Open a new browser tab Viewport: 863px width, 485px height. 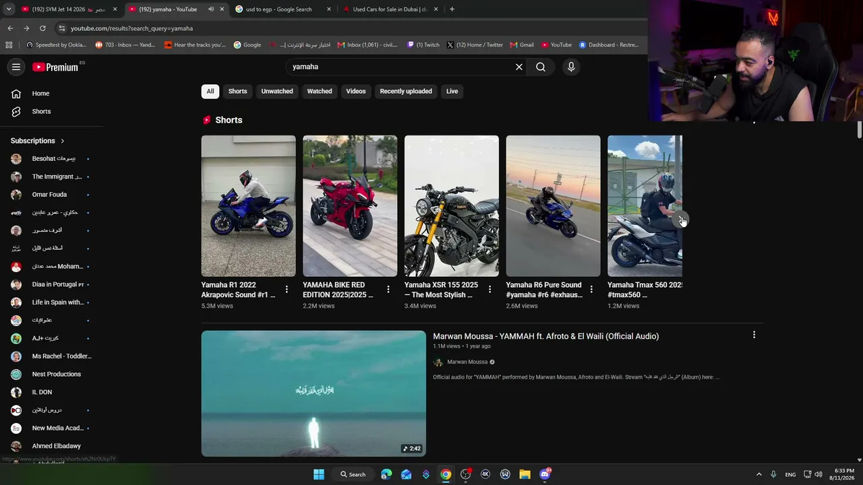click(x=452, y=9)
